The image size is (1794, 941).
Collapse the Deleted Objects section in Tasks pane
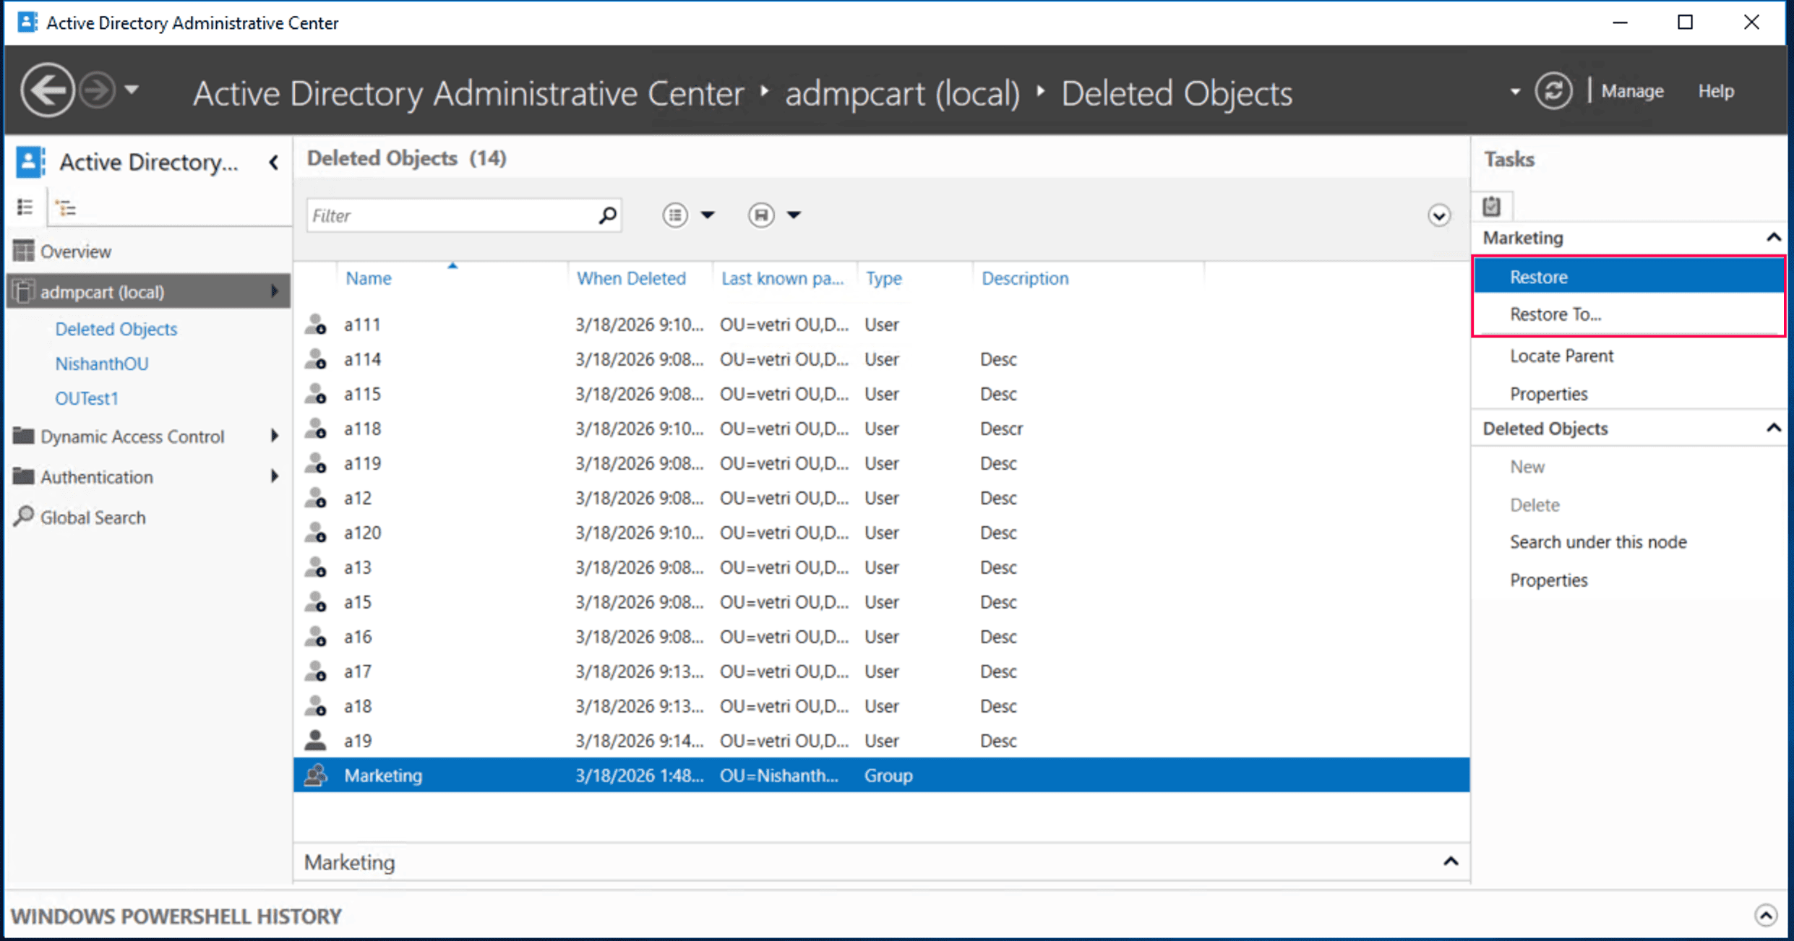coord(1774,427)
